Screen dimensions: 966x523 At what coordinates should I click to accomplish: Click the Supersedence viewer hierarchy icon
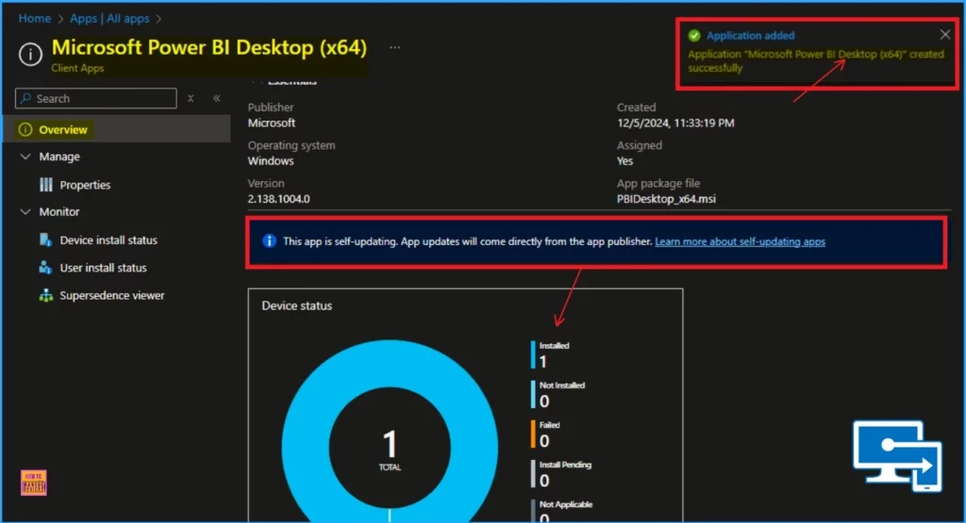click(46, 295)
